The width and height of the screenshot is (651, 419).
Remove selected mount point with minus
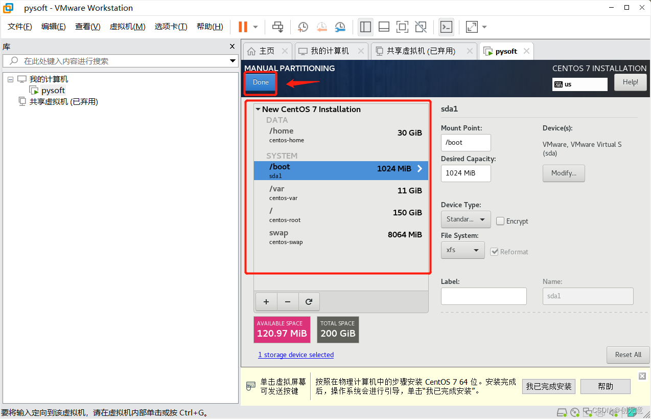pos(288,302)
